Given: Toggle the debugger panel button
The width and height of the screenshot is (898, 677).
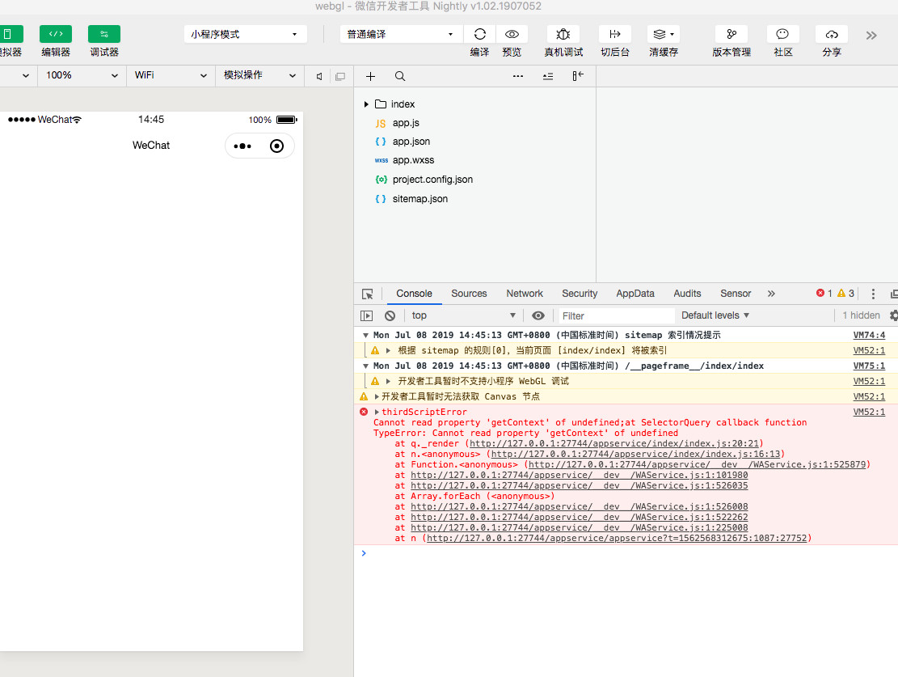Looking at the screenshot, I should [x=104, y=34].
